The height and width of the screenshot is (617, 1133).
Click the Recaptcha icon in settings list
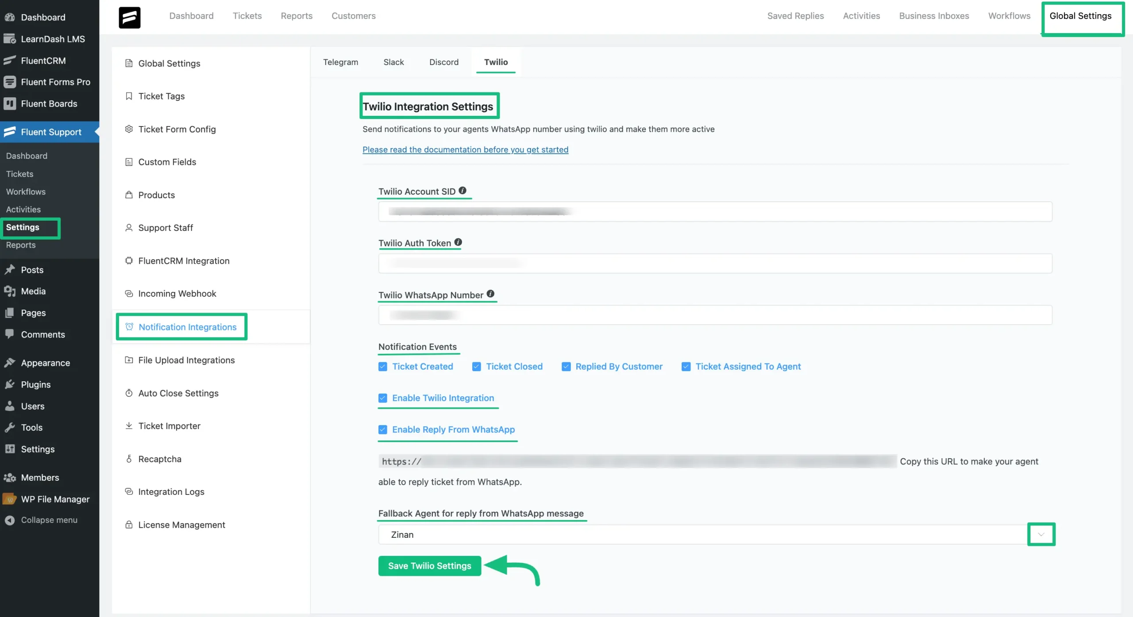tap(129, 459)
